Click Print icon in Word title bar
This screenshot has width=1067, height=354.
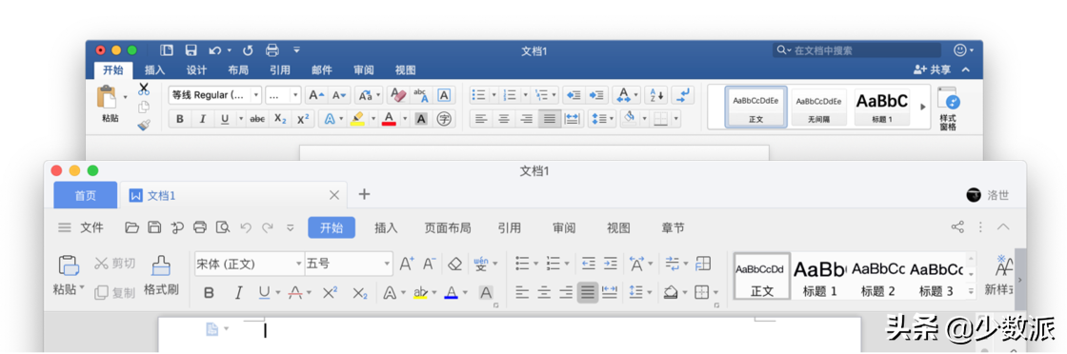[x=272, y=50]
